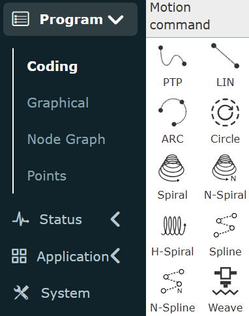This screenshot has width=249, height=316.
Task: Go to the Points page
Action: (47, 175)
